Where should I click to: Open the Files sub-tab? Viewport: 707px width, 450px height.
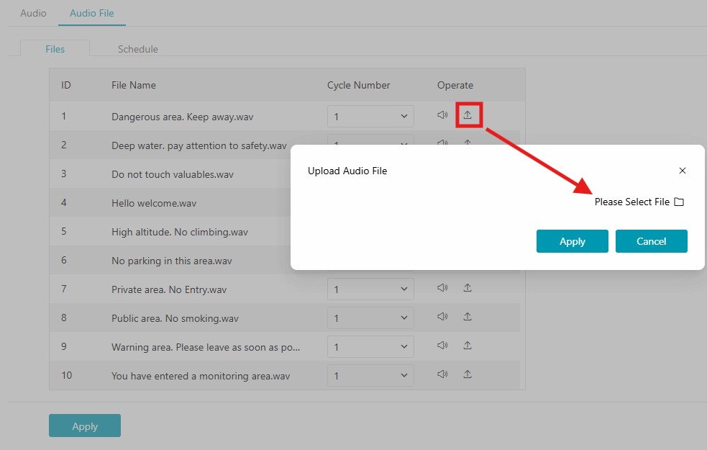pos(55,49)
